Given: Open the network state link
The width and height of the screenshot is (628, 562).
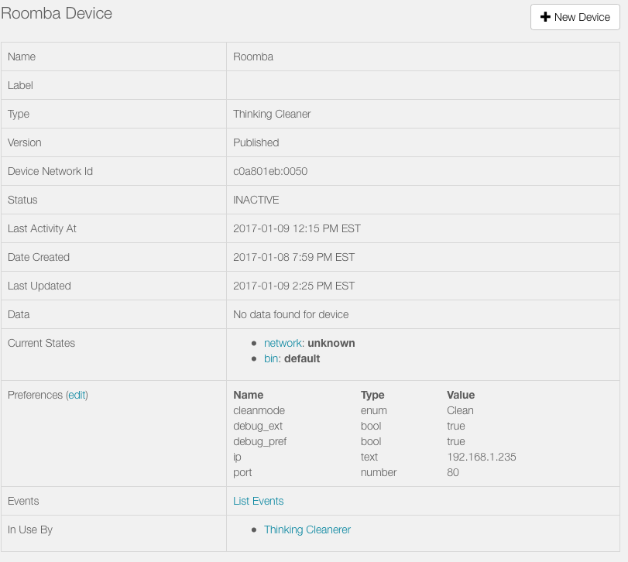Looking at the screenshot, I should click(x=283, y=343).
